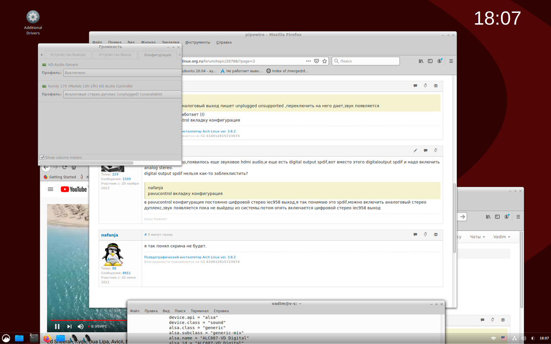
Task: Mute the YouTube player volume
Action: click(x=80, y=326)
